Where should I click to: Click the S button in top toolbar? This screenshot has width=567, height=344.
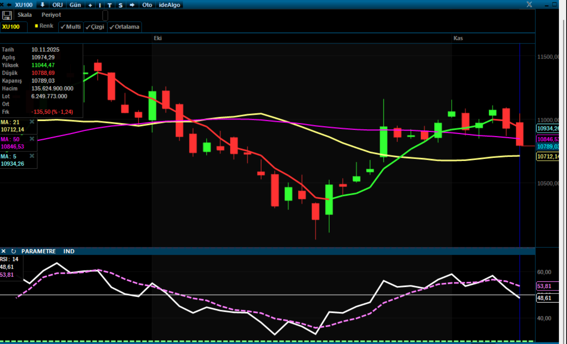point(120,5)
